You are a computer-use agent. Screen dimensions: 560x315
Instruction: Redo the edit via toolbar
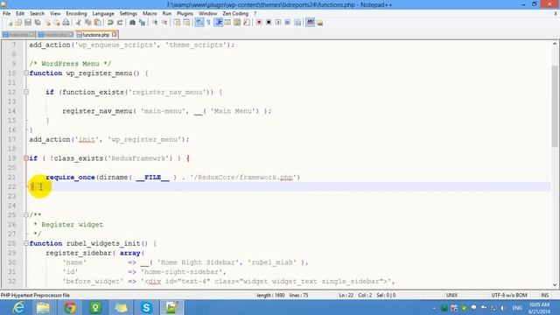pyautogui.click(x=120, y=23)
